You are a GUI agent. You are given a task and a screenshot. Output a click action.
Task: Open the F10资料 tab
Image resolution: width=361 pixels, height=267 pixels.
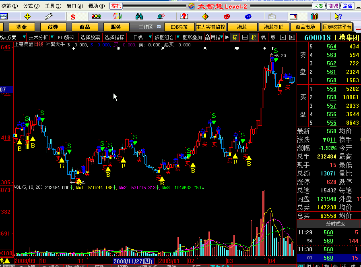(66, 38)
